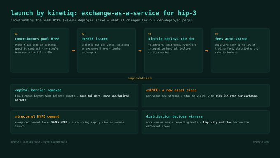Click step number 01 label
280x158 pixels.
tap(16, 34)
